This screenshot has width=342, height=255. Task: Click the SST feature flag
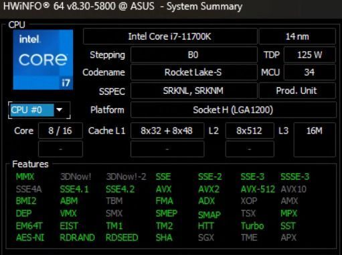(288, 226)
